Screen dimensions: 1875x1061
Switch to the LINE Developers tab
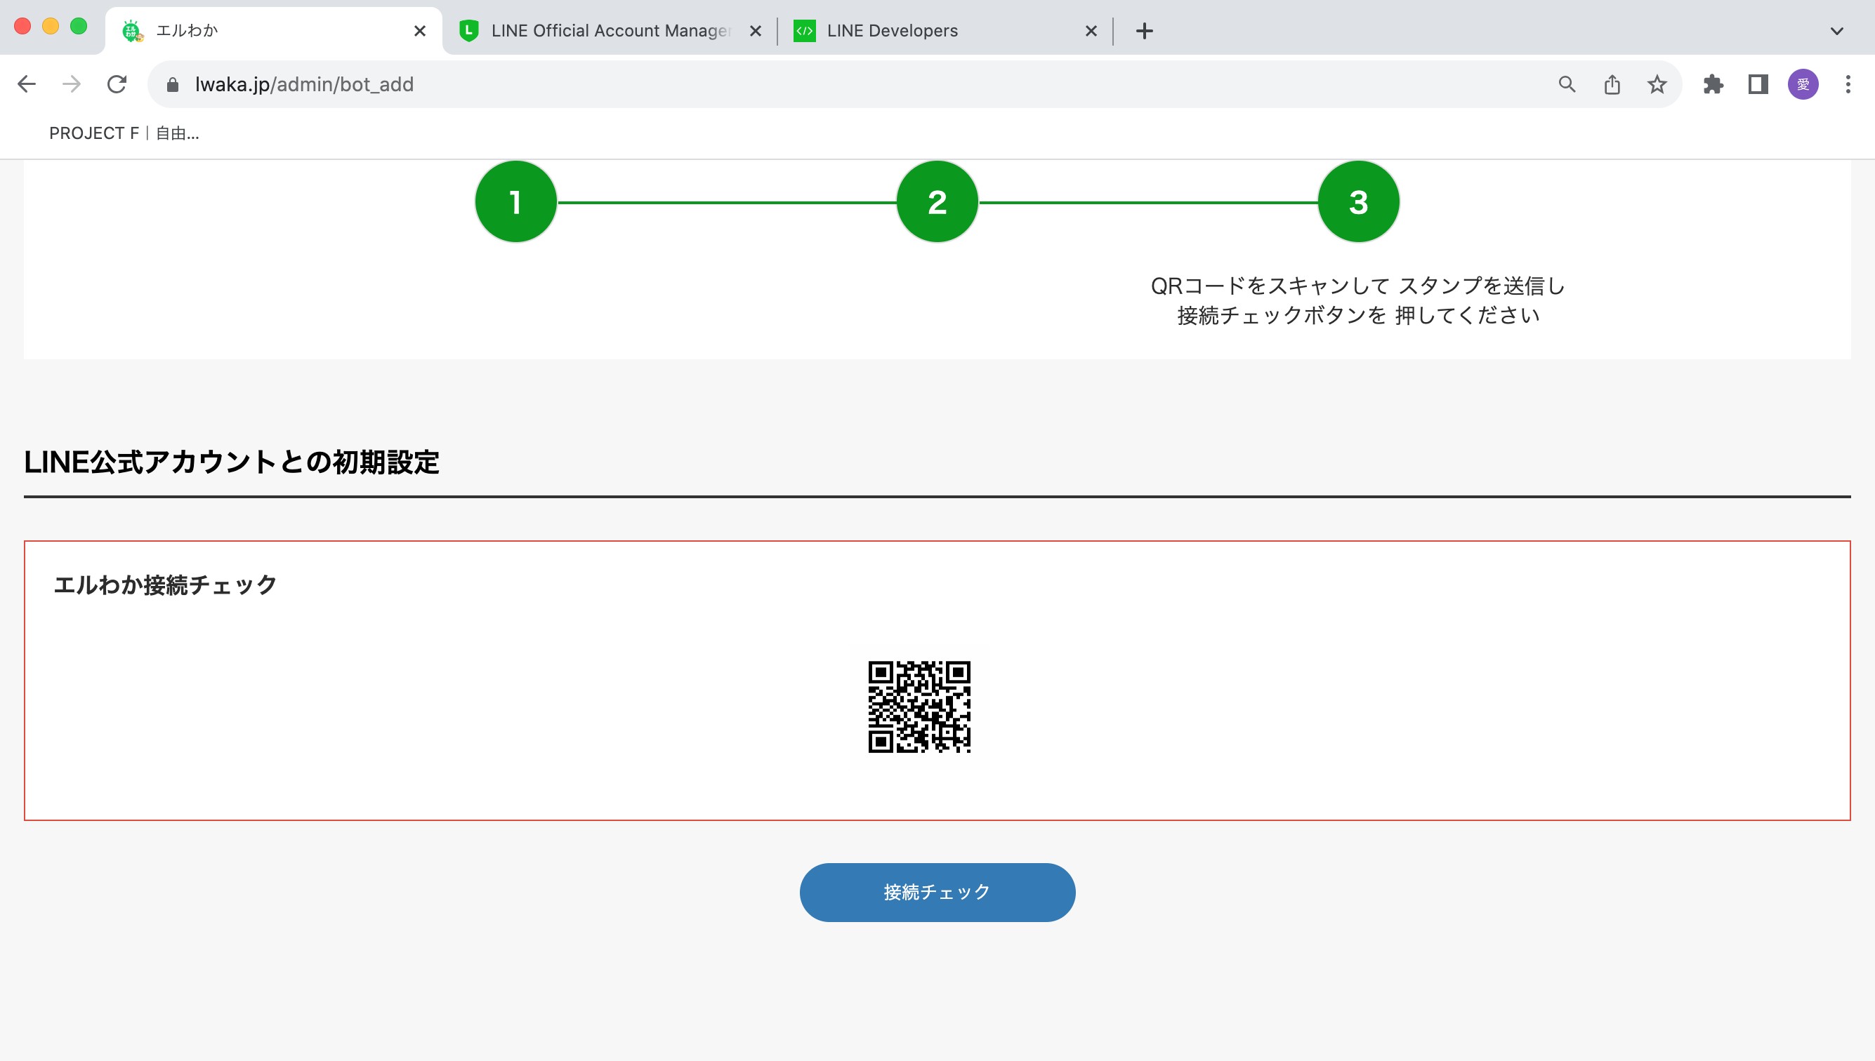point(945,31)
